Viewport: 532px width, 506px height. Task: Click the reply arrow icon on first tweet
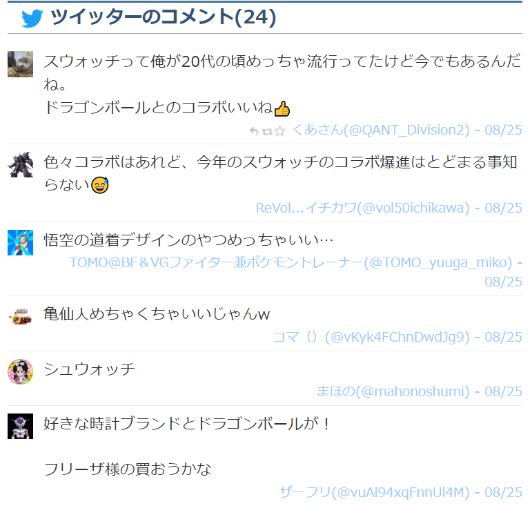pyautogui.click(x=254, y=130)
